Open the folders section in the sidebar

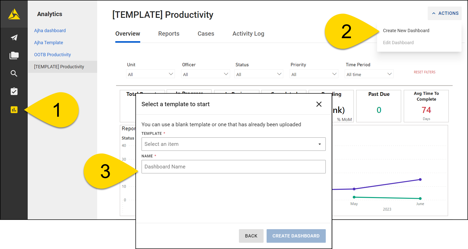click(x=14, y=55)
